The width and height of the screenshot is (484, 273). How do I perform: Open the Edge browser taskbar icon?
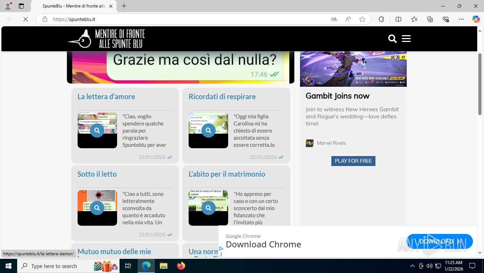(146, 266)
